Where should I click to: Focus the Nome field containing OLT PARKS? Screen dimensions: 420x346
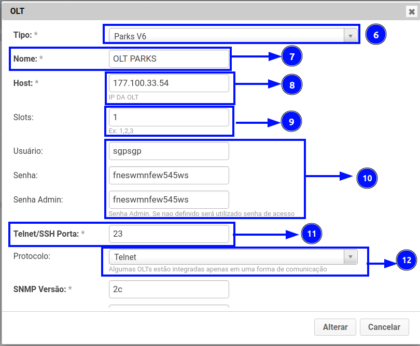[x=169, y=59]
